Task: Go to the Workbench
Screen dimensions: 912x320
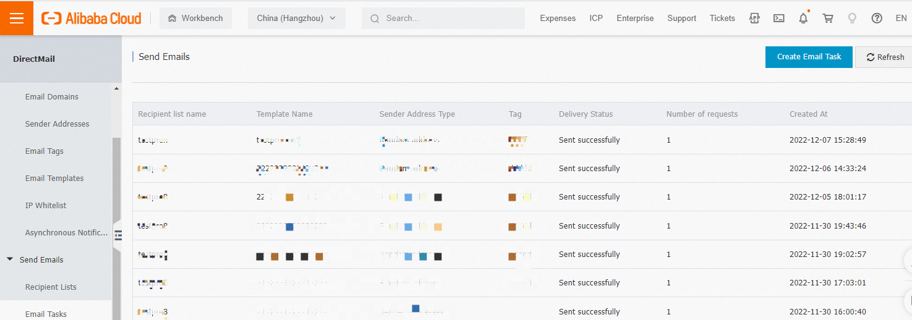Action: click(x=195, y=19)
